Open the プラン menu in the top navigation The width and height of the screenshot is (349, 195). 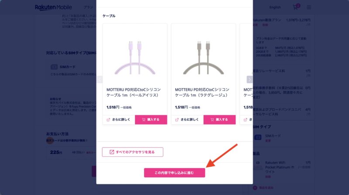click(89, 7)
